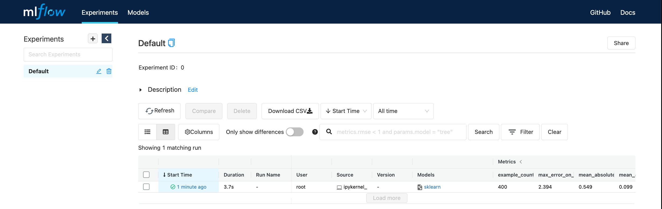The image size is (662, 209).
Task: Select all runs checkbox in header
Action: (x=146, y=175)
